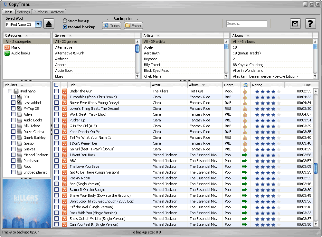Click the thumbs-up icon for Under the Gun
322x237 pixels.
click(245, 91)
